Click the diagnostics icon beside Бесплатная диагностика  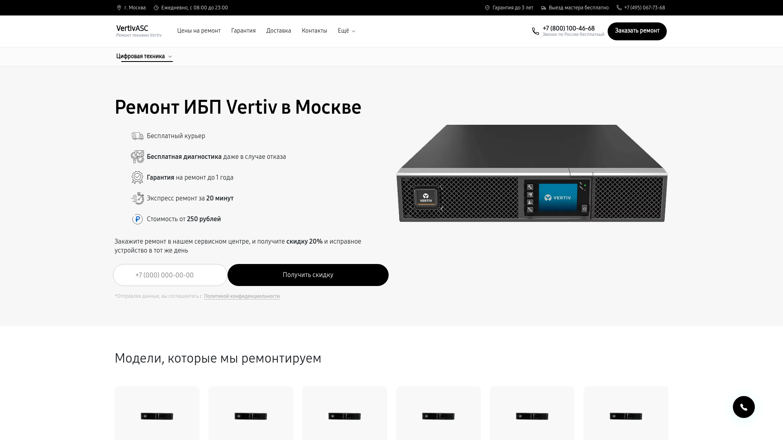point(137,157)
